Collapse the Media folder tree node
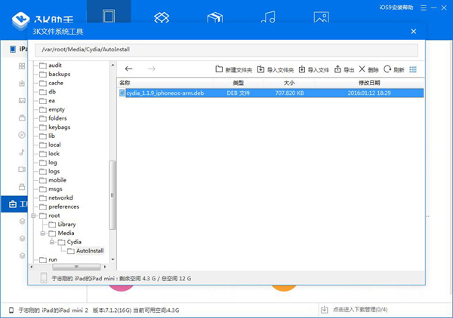 43,233
